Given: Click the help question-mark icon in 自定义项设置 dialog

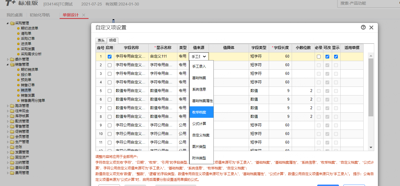Looking at the screenshot, I should click(x=363, y=27).
